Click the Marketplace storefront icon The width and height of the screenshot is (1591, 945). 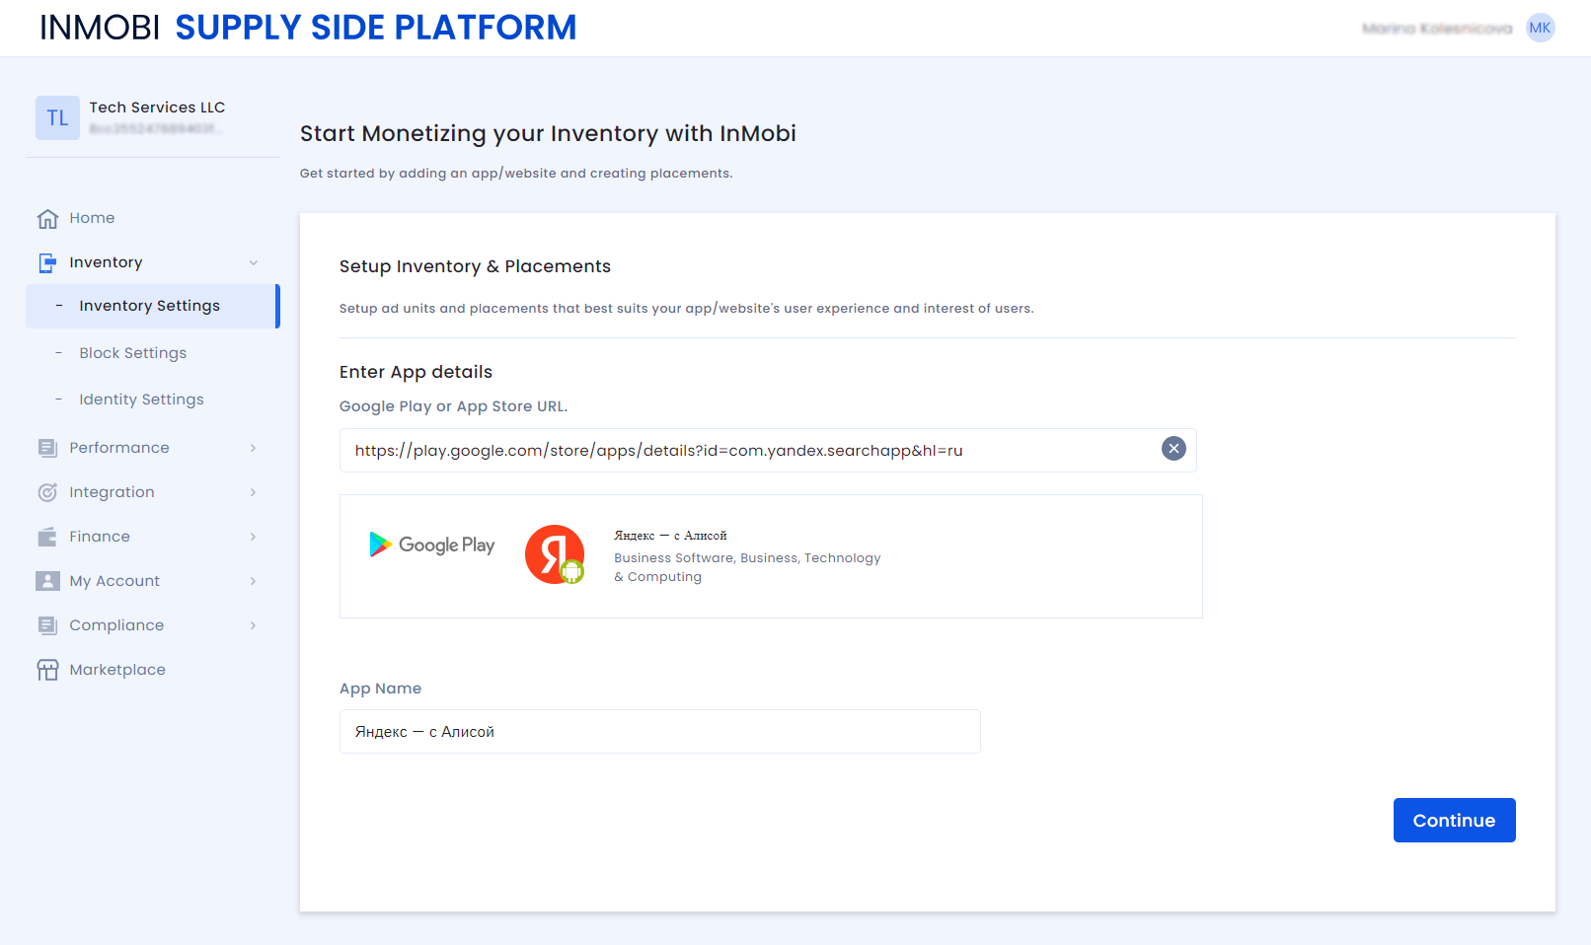click(47, 670)
